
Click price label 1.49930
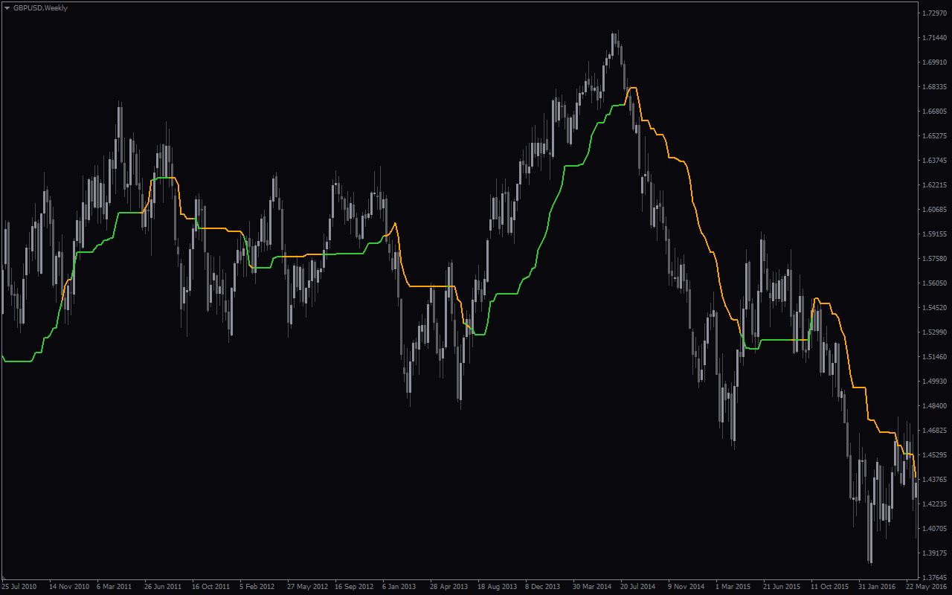click(934, 382)
